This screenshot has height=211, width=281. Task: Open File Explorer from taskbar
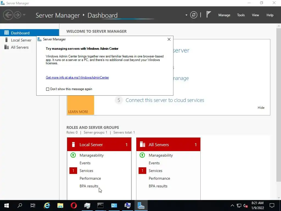click(60, 206)
